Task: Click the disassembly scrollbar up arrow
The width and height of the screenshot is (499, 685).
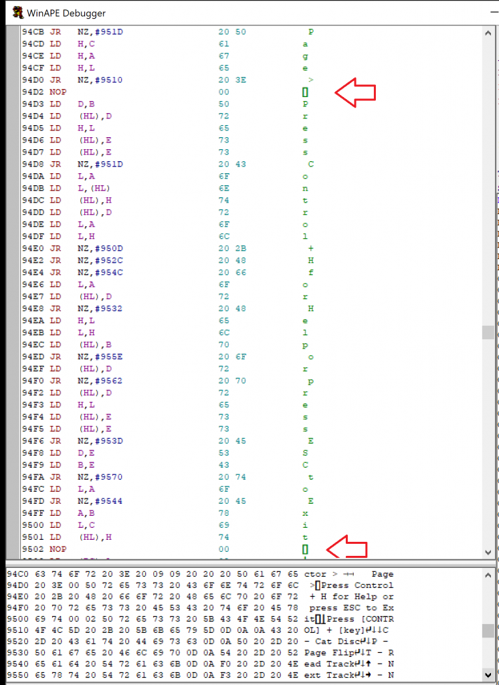Action: 488,31
